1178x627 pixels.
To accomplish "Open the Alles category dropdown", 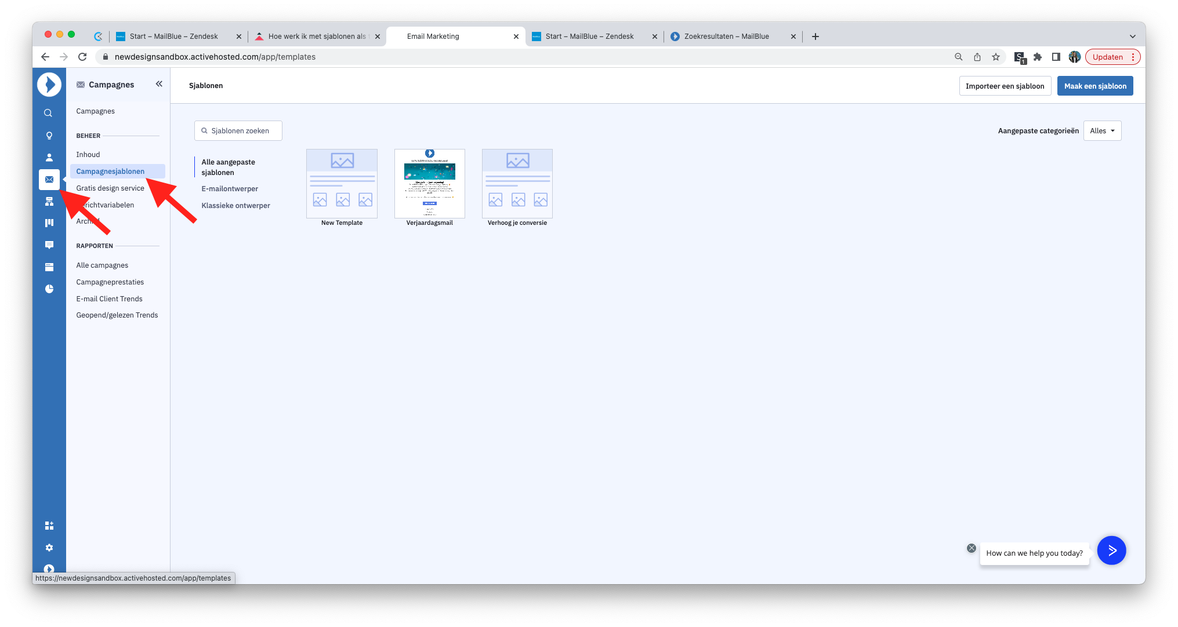I will 1102,131.
